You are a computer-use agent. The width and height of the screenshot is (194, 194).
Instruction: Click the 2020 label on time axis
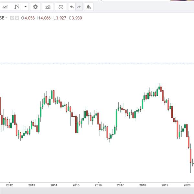(187, 185)
